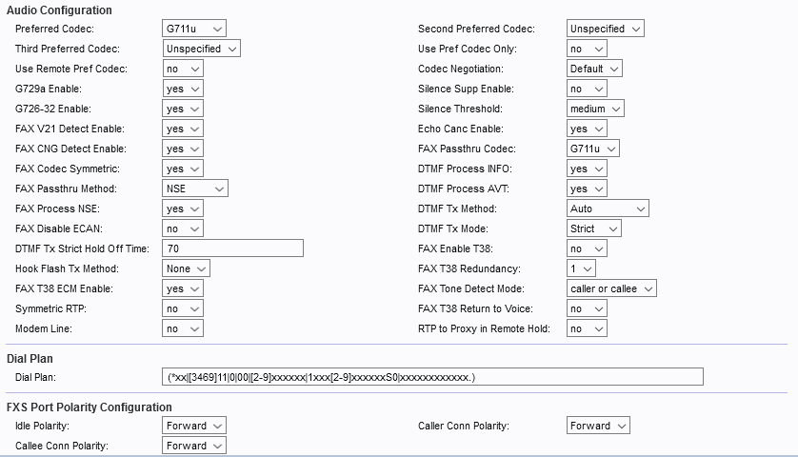The height and width of the screenshot is (457, 798).
Task: Change the FAX Disable ECAN dropdown
Action: point(183,228)
